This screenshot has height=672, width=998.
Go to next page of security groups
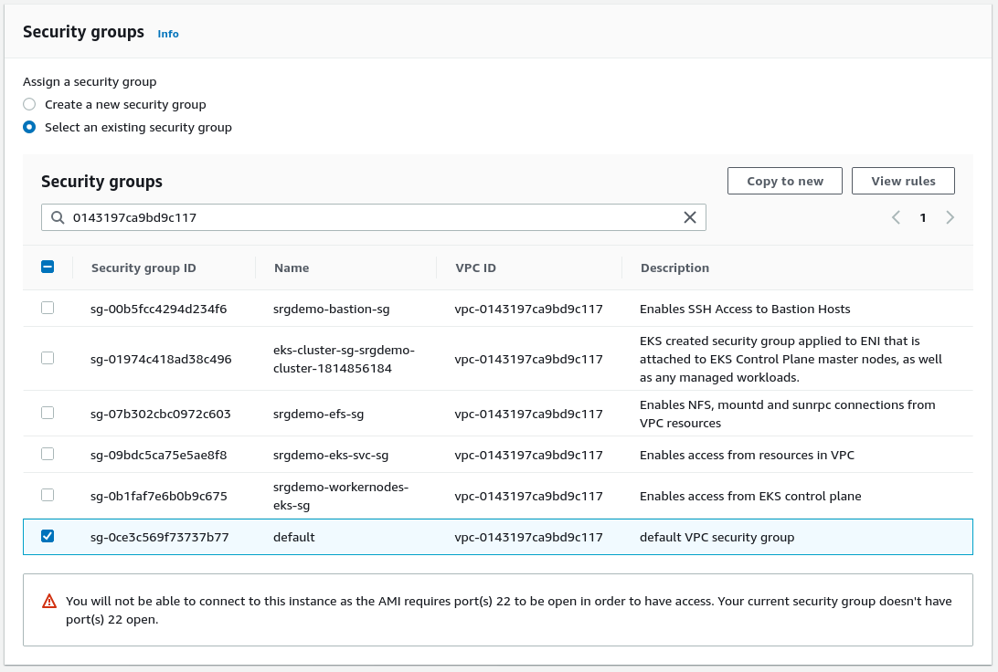950,217
